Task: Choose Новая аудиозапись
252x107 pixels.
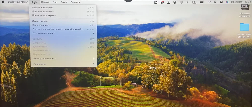Action: (63, 11)
